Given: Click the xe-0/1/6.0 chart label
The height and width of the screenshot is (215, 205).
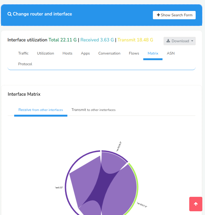Looking at the screenshot, I should 119,147.
